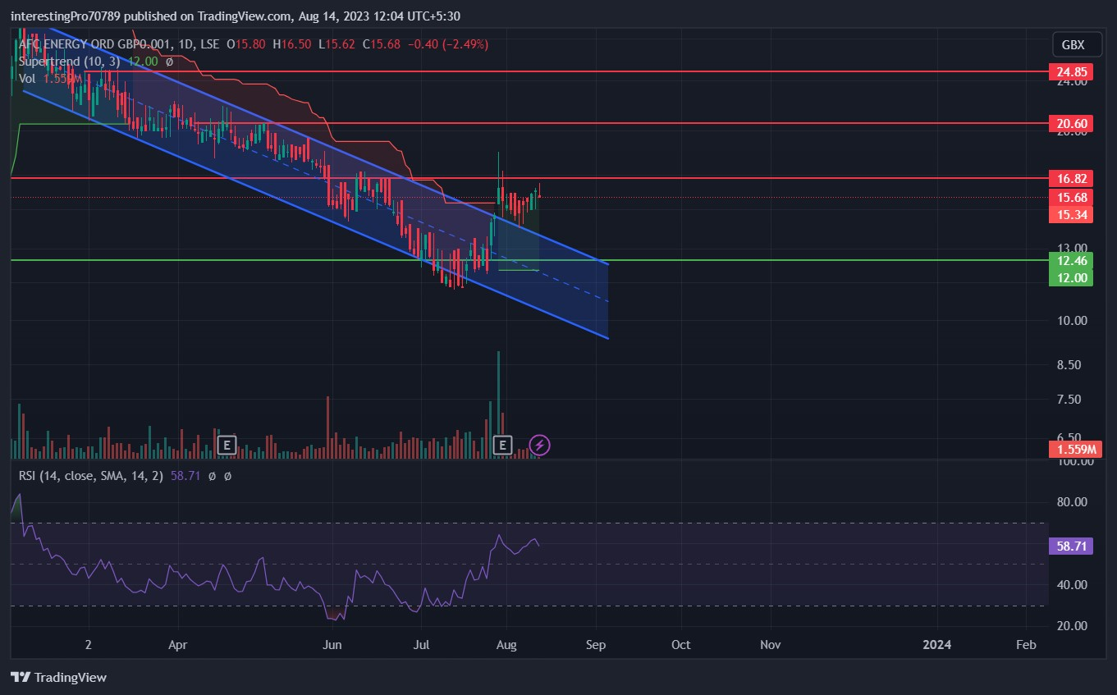This screenshot has height=695, width=1117.
Task: Click the 2024 label on time axis
Action: (936, 645)
